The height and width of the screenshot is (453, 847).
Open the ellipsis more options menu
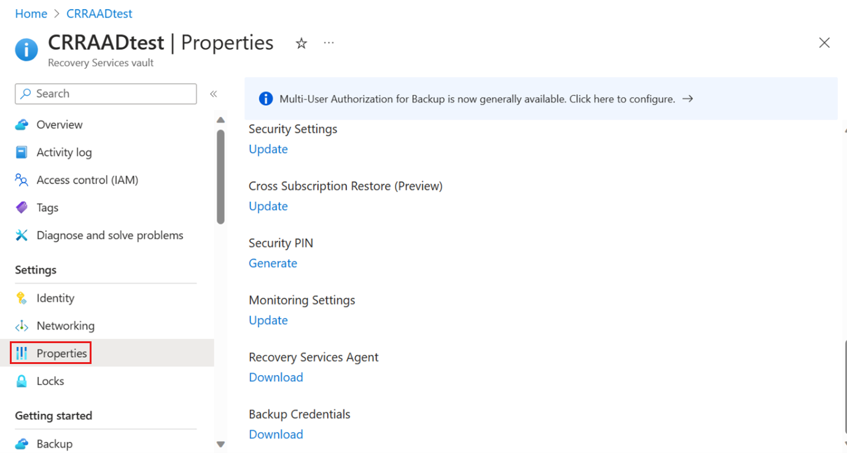[x=329, y=43]
